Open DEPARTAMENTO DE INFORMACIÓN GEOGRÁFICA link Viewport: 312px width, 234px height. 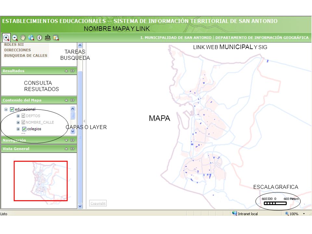[x=262, y=38]
